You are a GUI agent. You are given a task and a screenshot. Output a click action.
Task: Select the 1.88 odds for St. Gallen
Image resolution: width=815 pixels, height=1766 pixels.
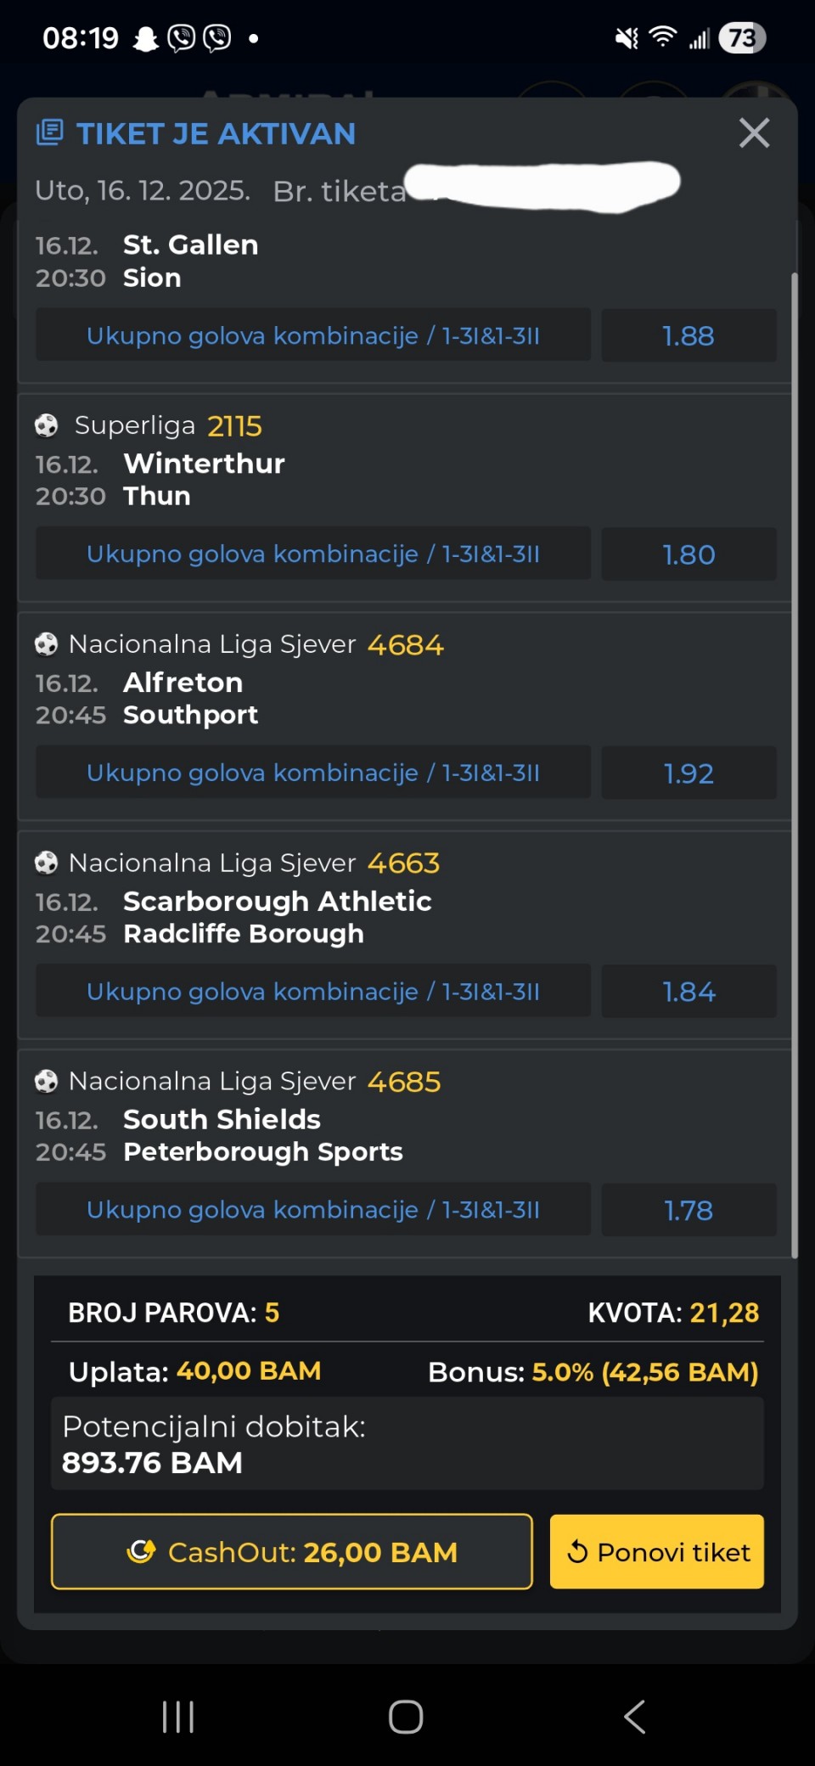pos(689,335)
